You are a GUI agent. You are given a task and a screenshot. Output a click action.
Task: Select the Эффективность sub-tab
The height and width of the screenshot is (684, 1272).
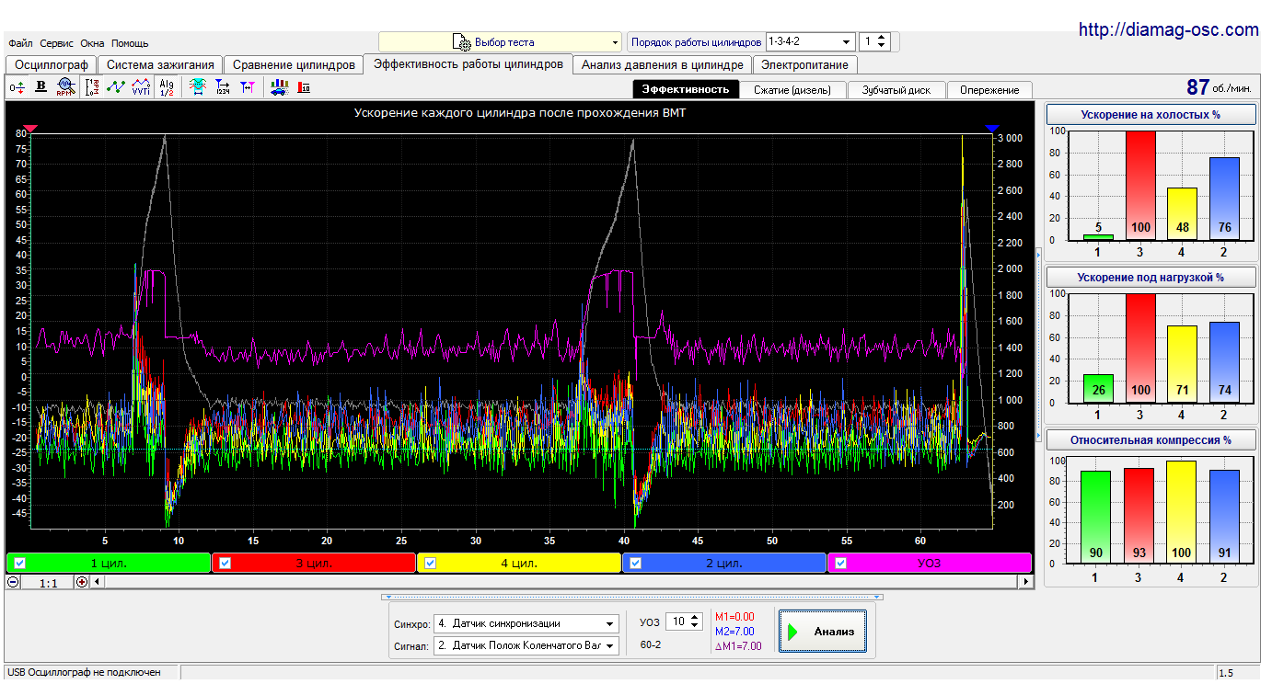click(x=686, y=89)
